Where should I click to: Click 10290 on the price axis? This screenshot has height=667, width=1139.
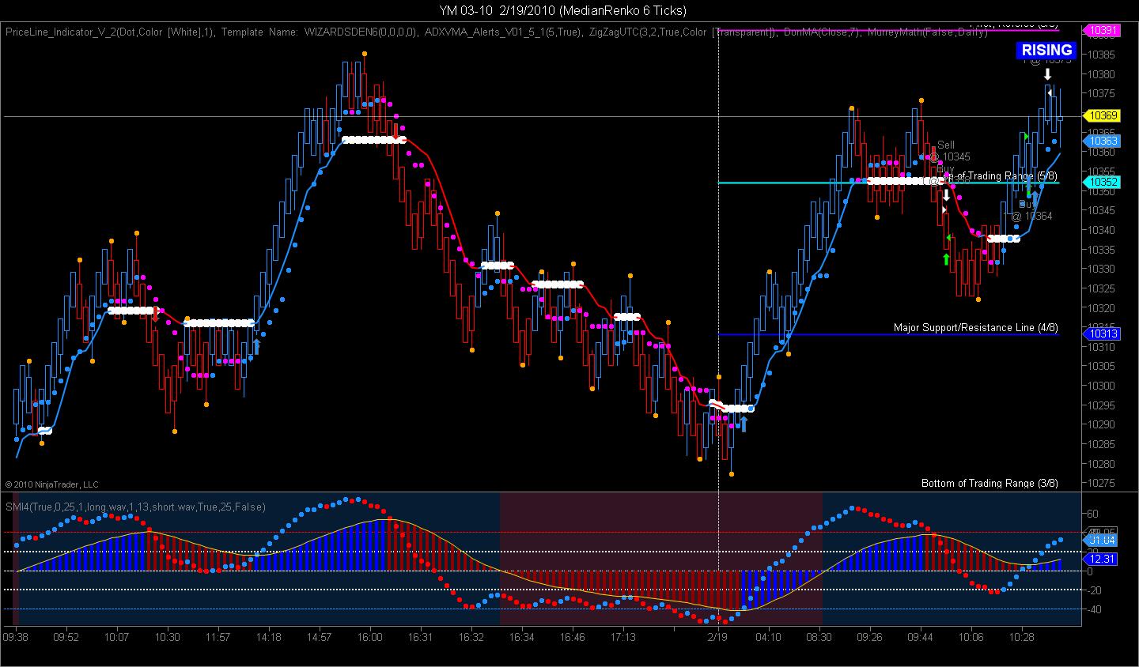point(1102,424)
